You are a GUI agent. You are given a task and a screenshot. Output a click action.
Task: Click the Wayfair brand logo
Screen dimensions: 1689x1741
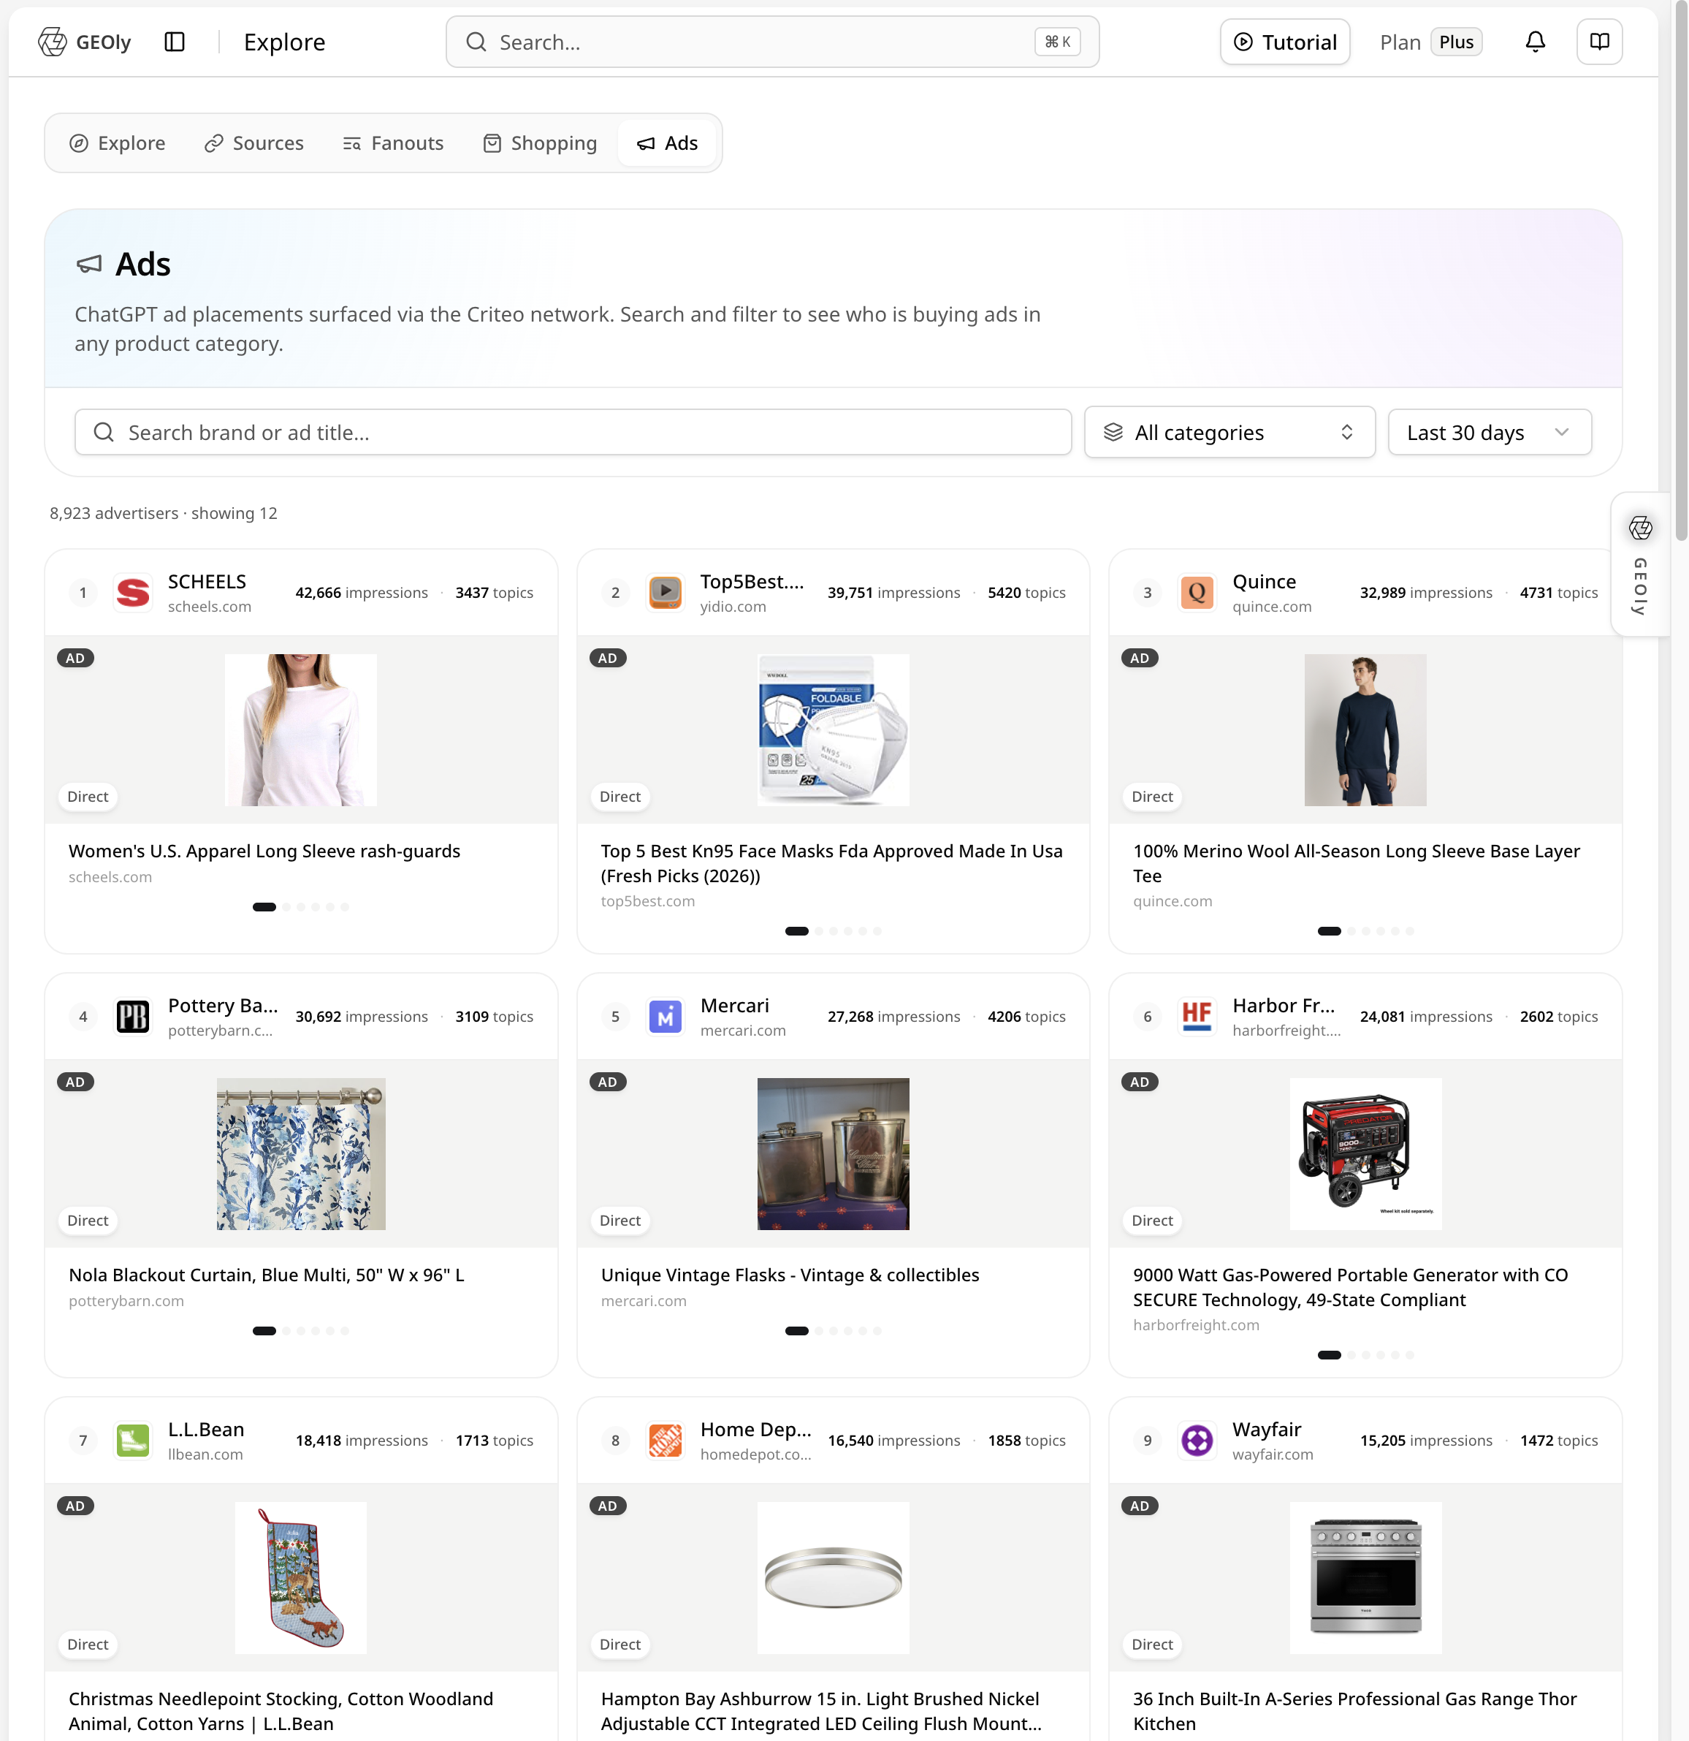pyautogui.click(x=1196, y=1440)
